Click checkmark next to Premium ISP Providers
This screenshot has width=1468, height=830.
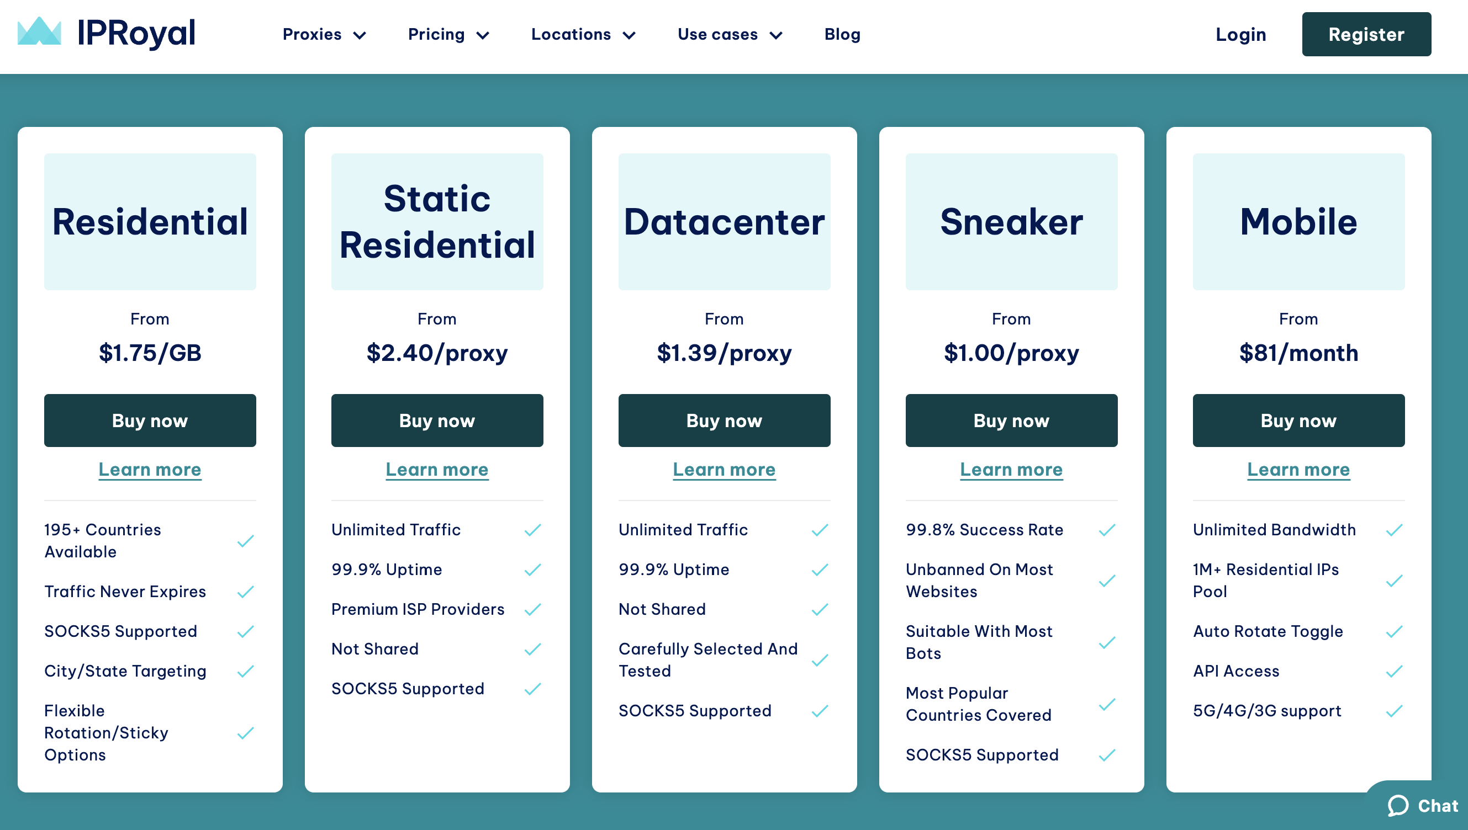click(x=532, y=609)
